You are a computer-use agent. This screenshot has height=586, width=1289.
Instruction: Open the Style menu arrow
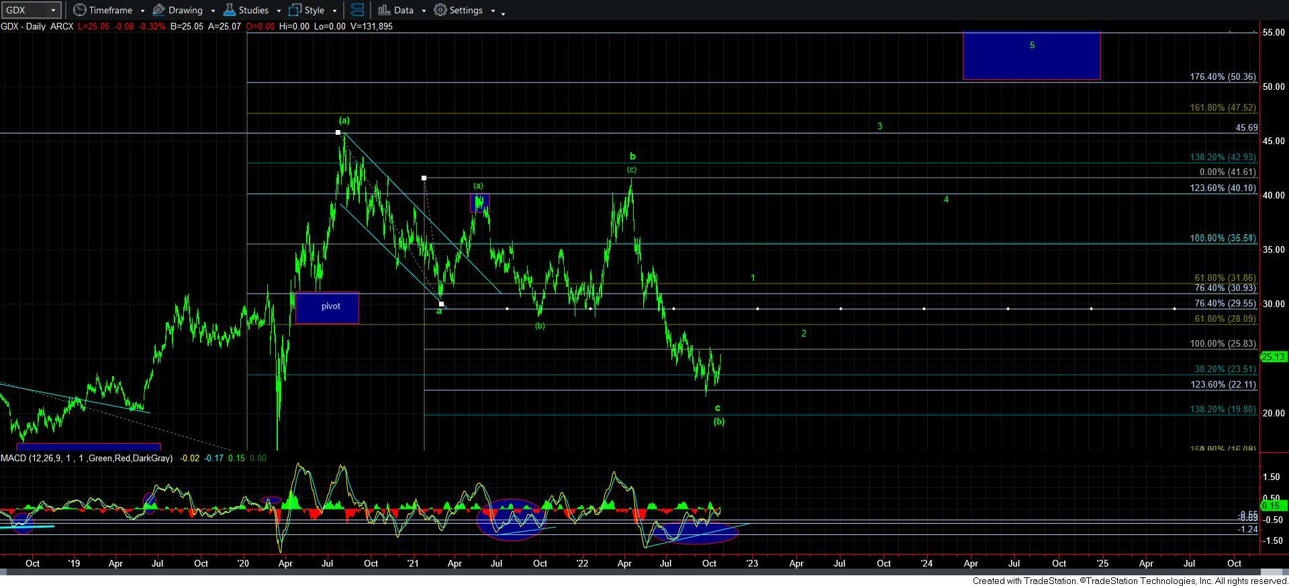click(334, 11)
